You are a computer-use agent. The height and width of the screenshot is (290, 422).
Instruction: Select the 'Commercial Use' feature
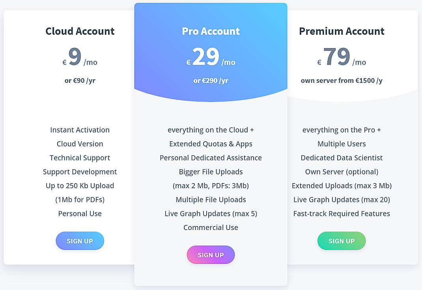coord(211,227)
